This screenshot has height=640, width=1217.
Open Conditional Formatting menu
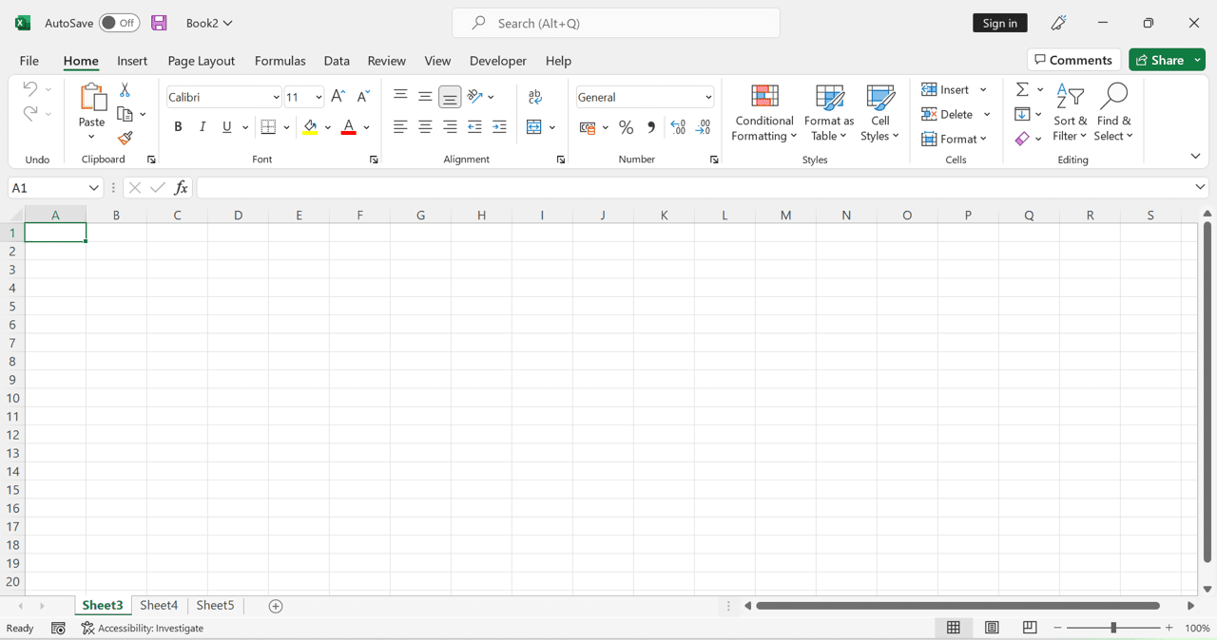(764, 113)
